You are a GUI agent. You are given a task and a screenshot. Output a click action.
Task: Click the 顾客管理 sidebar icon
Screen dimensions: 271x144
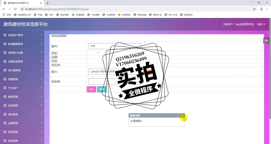[5, 97]
